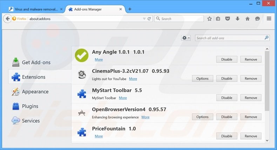Screen dimensions: 277x150
Task: Bookmark this page with the star icon
Action: click(x=210, y=18)
